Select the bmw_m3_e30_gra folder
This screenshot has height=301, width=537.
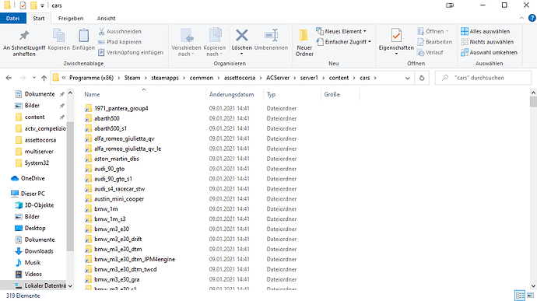click(x=117, y=279)
